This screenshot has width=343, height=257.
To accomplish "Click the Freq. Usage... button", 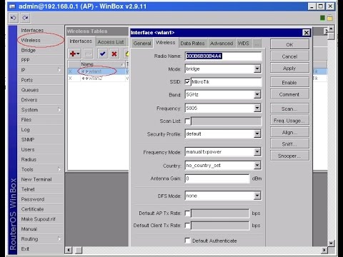I will click(x=289, y=121).
